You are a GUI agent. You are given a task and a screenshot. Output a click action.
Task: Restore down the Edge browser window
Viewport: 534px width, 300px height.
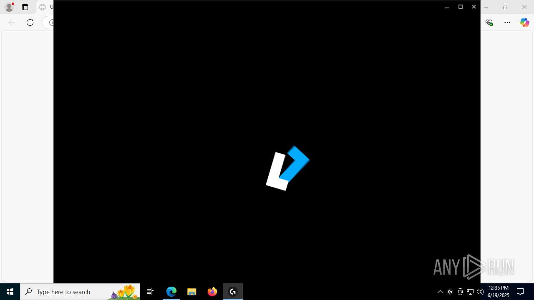pos(505,7)
